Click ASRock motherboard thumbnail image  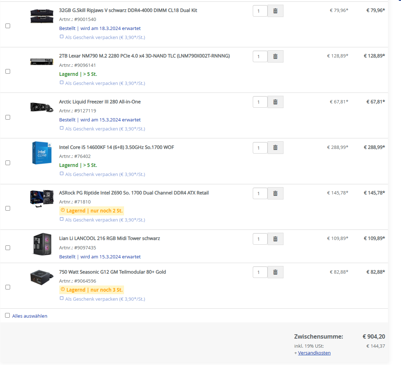click(x=42, y=198)
